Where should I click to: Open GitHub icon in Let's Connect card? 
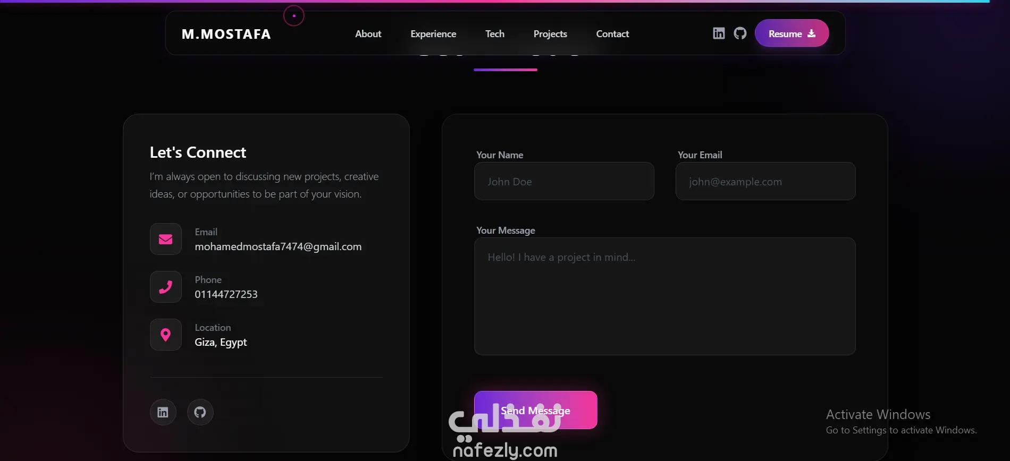point(200,412)
